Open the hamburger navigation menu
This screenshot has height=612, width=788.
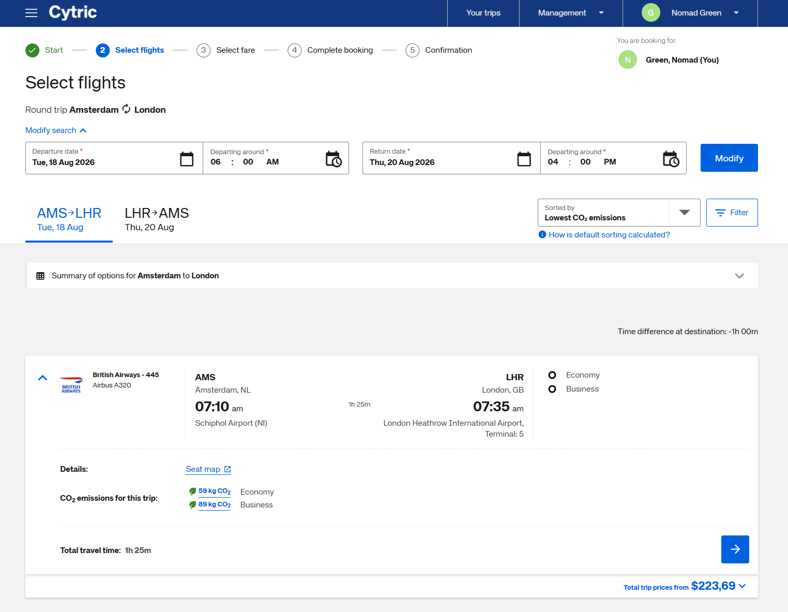[x=32, y=13]
